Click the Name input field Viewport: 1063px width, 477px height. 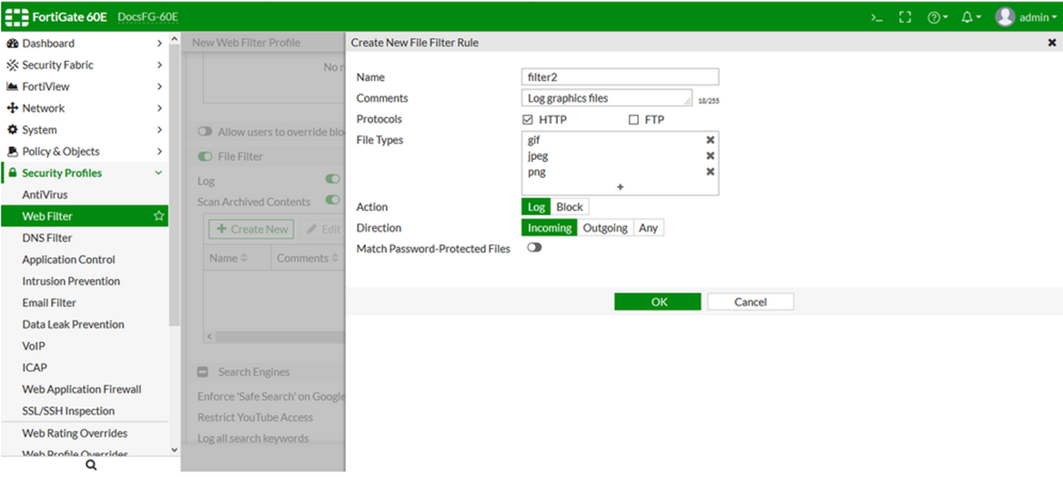tap(621, 77)
